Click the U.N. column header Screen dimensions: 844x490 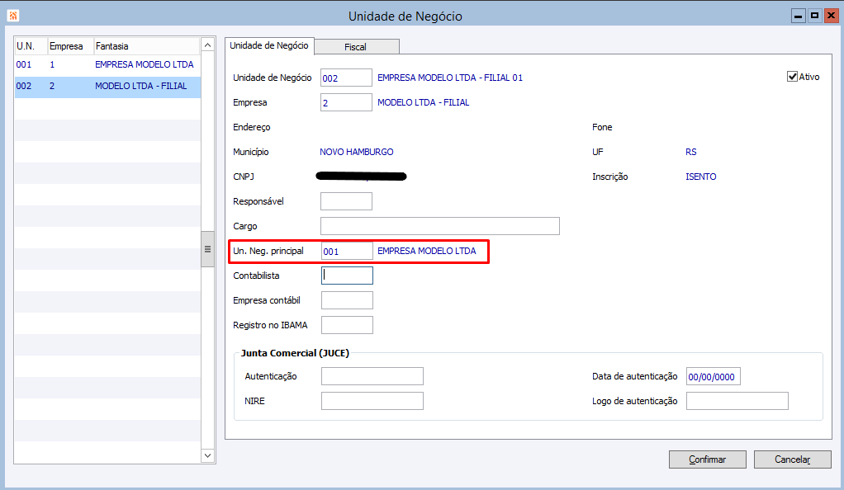tap(31, 46)
